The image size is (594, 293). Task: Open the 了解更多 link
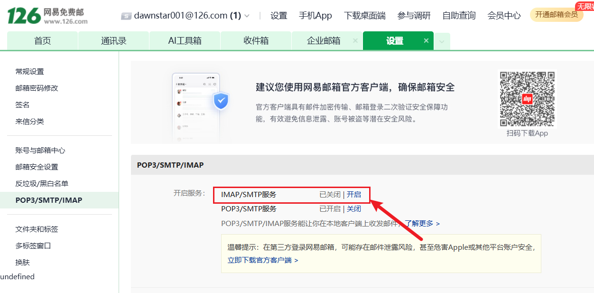click(422, 224)
